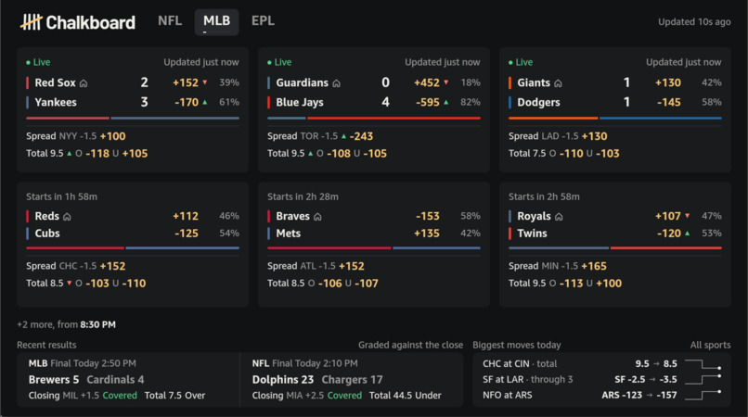Click the down arrow by Reds–Cubs Total 8.5
The image size is (748, 417).
tap(70, 283)
